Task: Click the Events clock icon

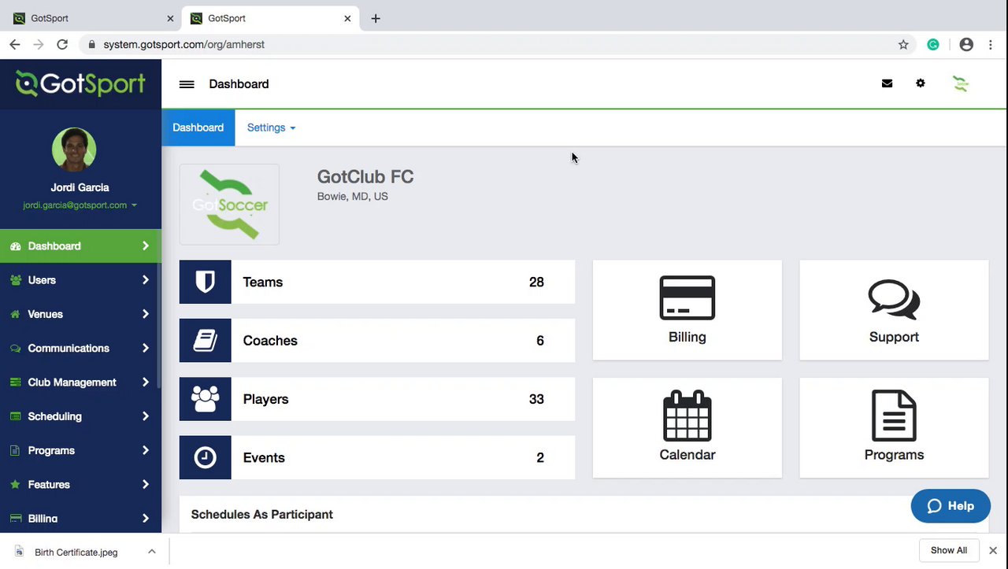Action: (x=206, y=457)
